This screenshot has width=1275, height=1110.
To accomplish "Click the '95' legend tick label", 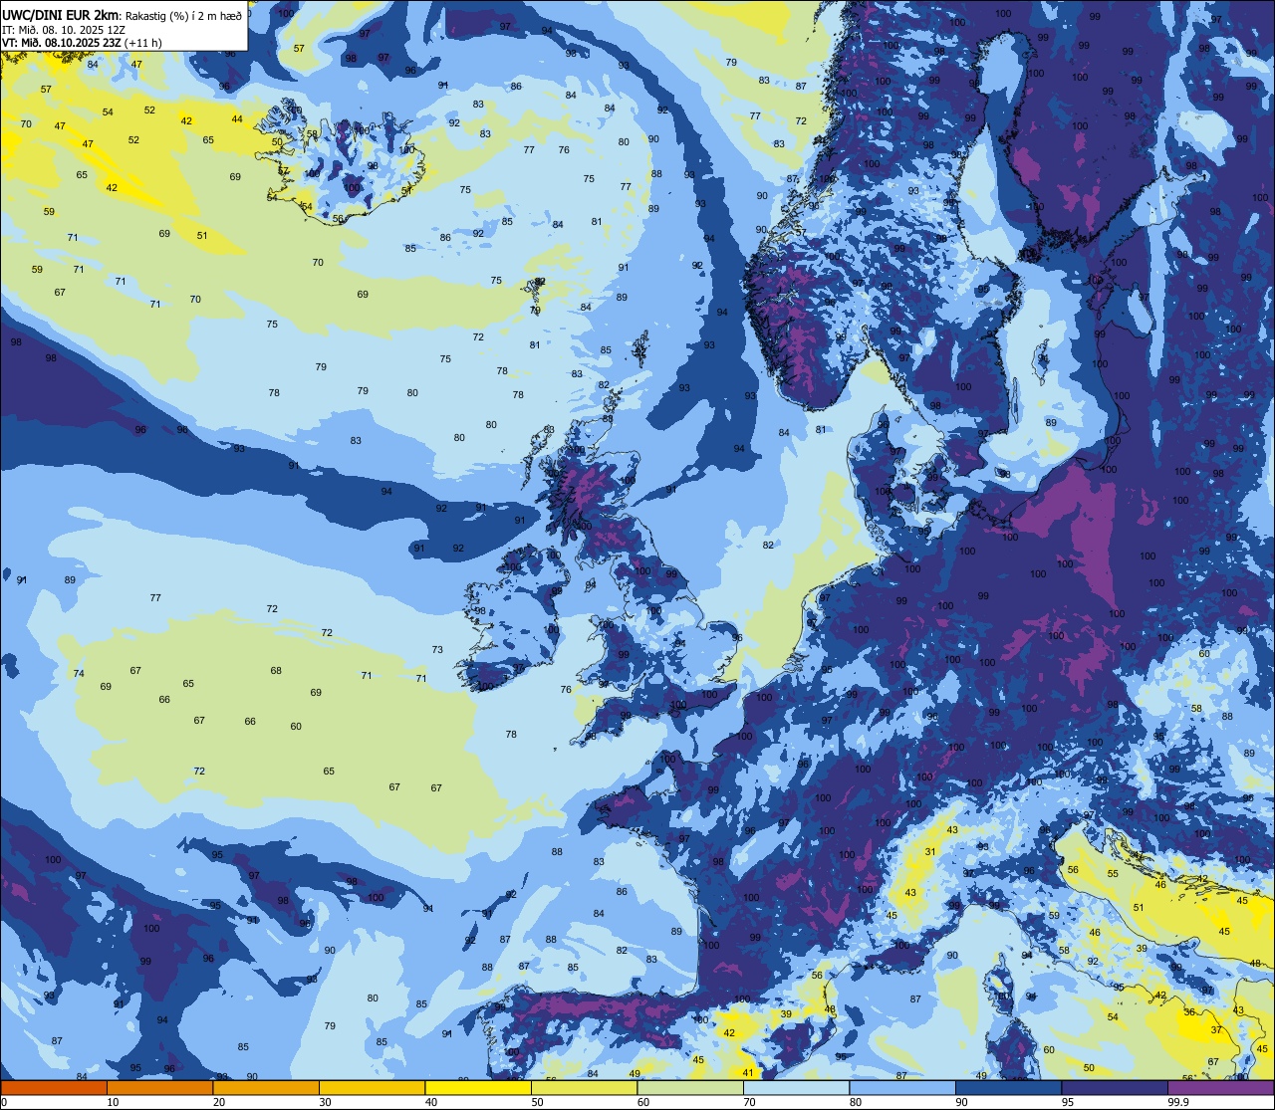I will click(x=1067, y=1102).
